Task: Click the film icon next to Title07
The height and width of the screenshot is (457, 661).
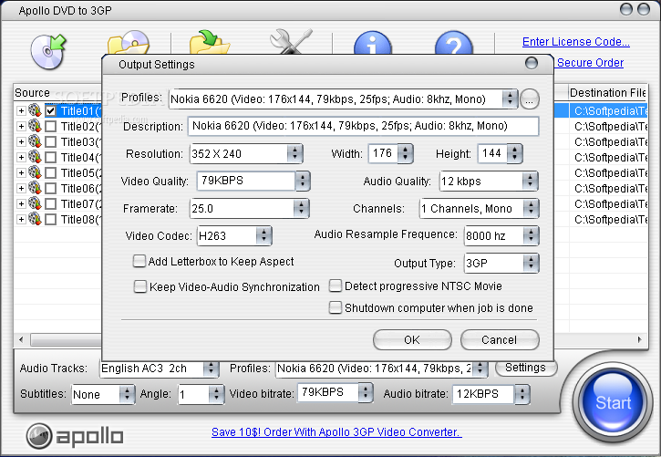Action: click(35, 204)
